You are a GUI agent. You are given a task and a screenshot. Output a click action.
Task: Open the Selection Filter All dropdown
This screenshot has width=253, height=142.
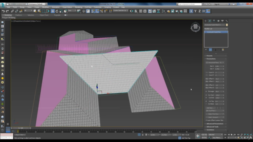28,11
